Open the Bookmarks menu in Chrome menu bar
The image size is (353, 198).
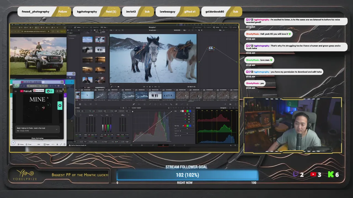pyautogui.click(x=42, y=24)
